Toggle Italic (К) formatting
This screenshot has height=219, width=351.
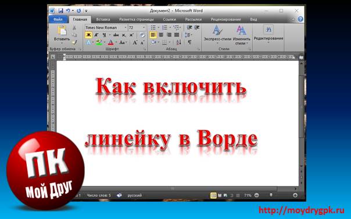(x=96, y=35)
